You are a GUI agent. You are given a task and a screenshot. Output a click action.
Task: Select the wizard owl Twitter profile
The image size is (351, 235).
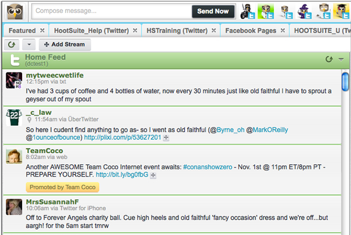[x=304, y=11]
